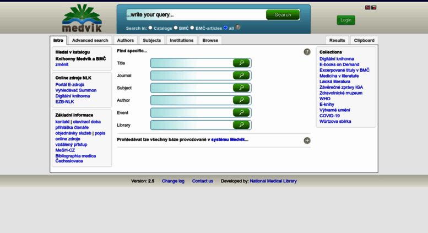Go to the Browse tab
The height and width of the screenshot is (233, 428).
(210, 40)
